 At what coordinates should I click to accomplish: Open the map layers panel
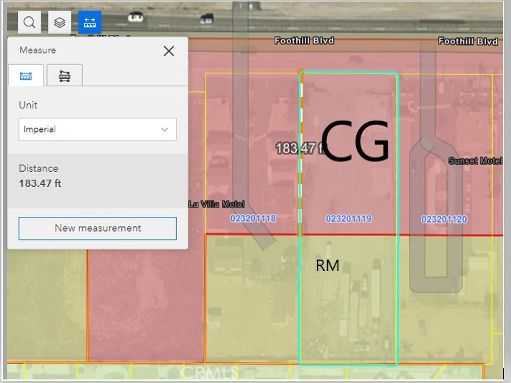coord(60,22)
